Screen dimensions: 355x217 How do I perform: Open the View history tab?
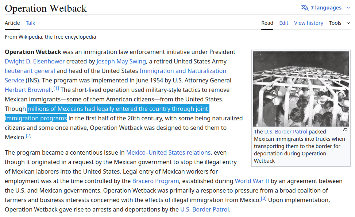[309, 23]
